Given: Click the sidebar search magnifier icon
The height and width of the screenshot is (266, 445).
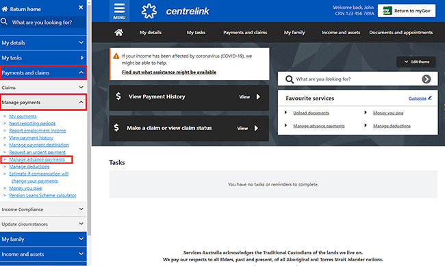Looking at the screenshot, I should click(4, 22).
